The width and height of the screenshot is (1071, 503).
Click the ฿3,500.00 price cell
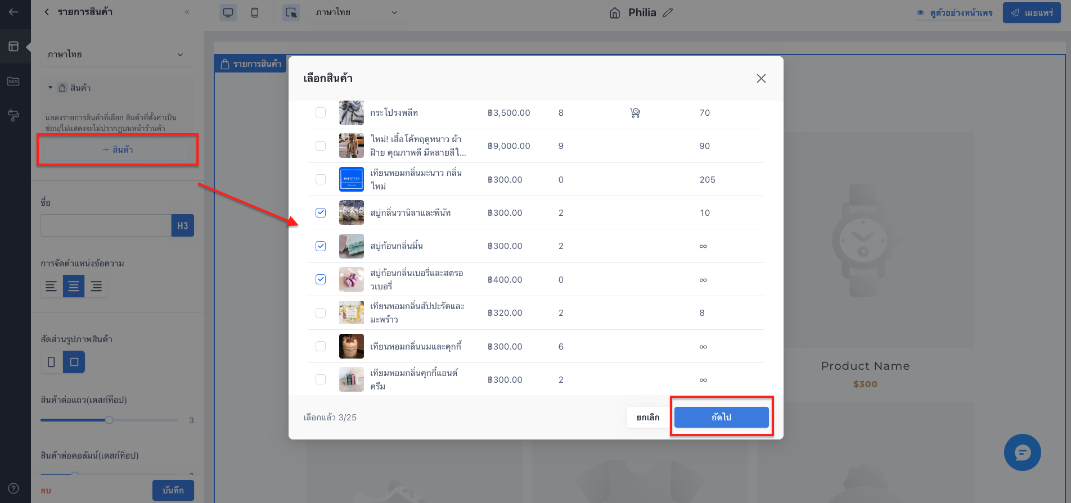508,113
